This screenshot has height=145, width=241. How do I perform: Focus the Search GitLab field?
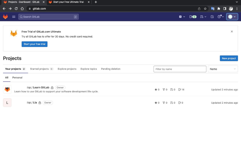coord(49,17)
